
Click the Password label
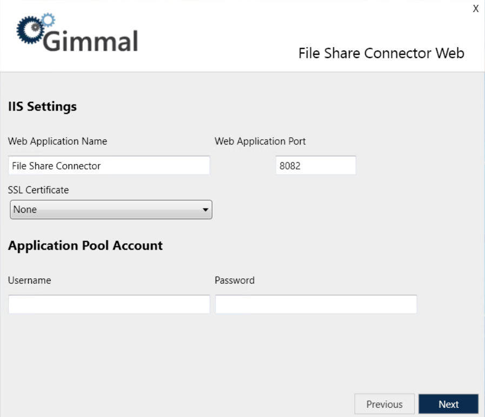tap(235, 281)
